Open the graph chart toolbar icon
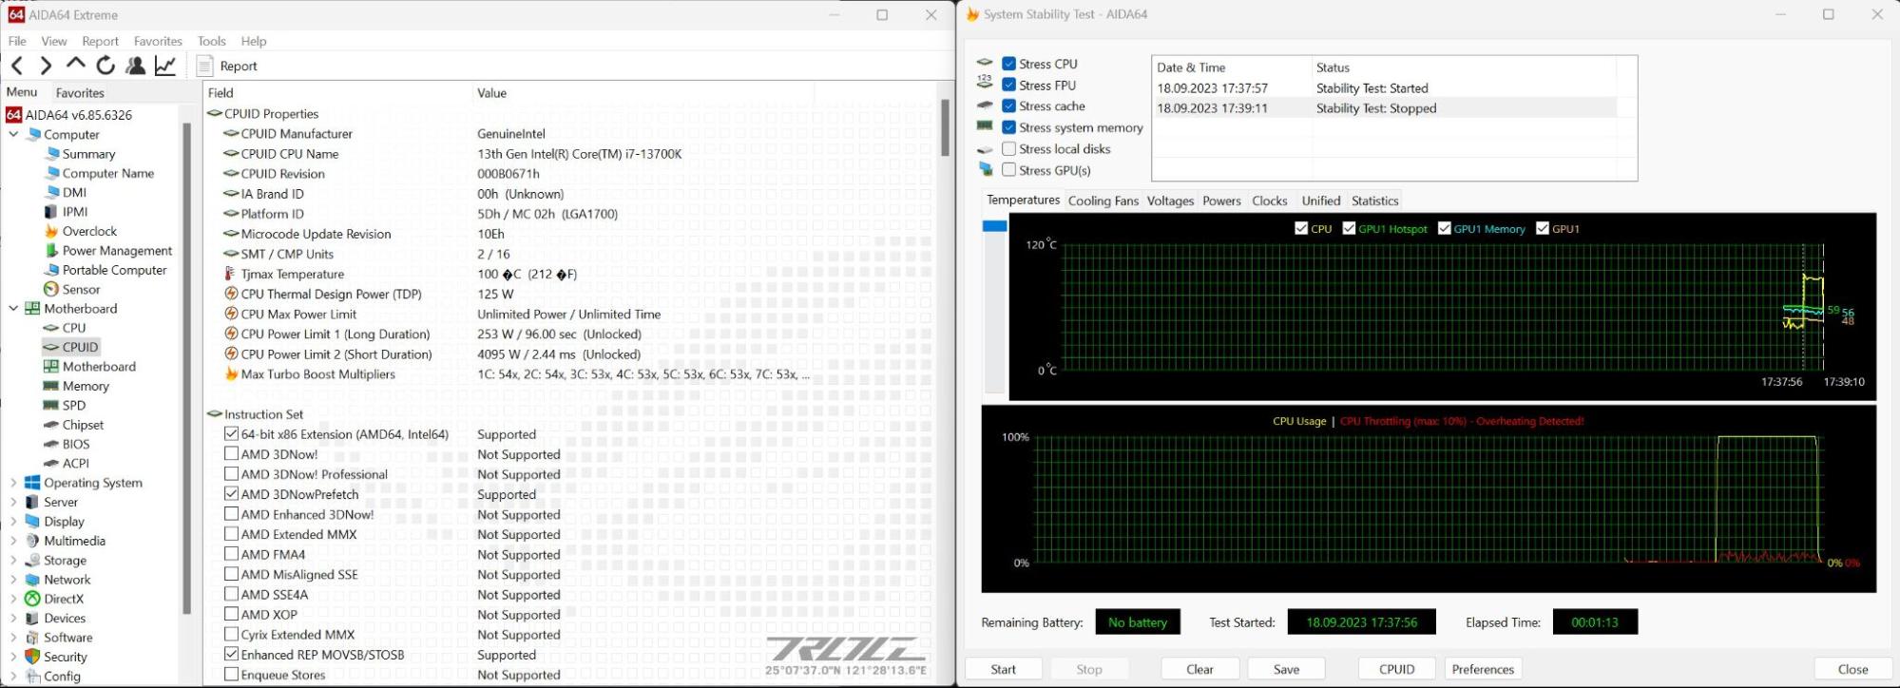 (x=165, y=66)
